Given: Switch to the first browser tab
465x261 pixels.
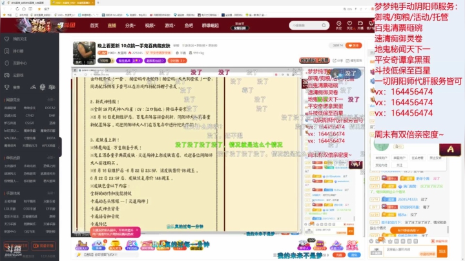Looking at the screenshot, I should click(x=26, y=3).
